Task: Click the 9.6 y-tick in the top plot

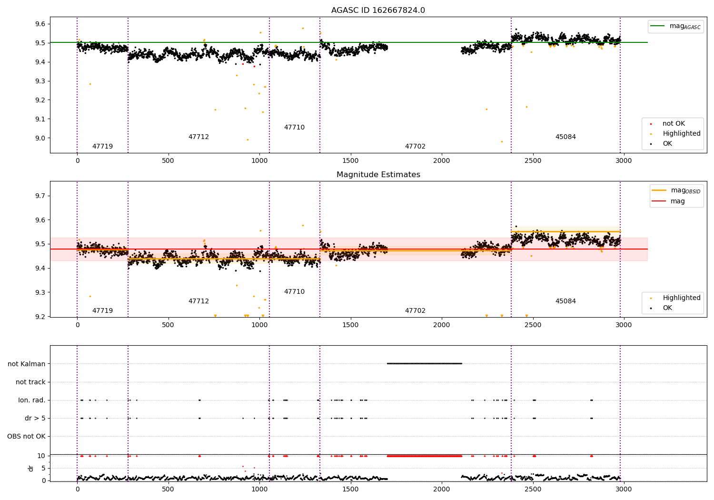Action: tap(40, 24)
